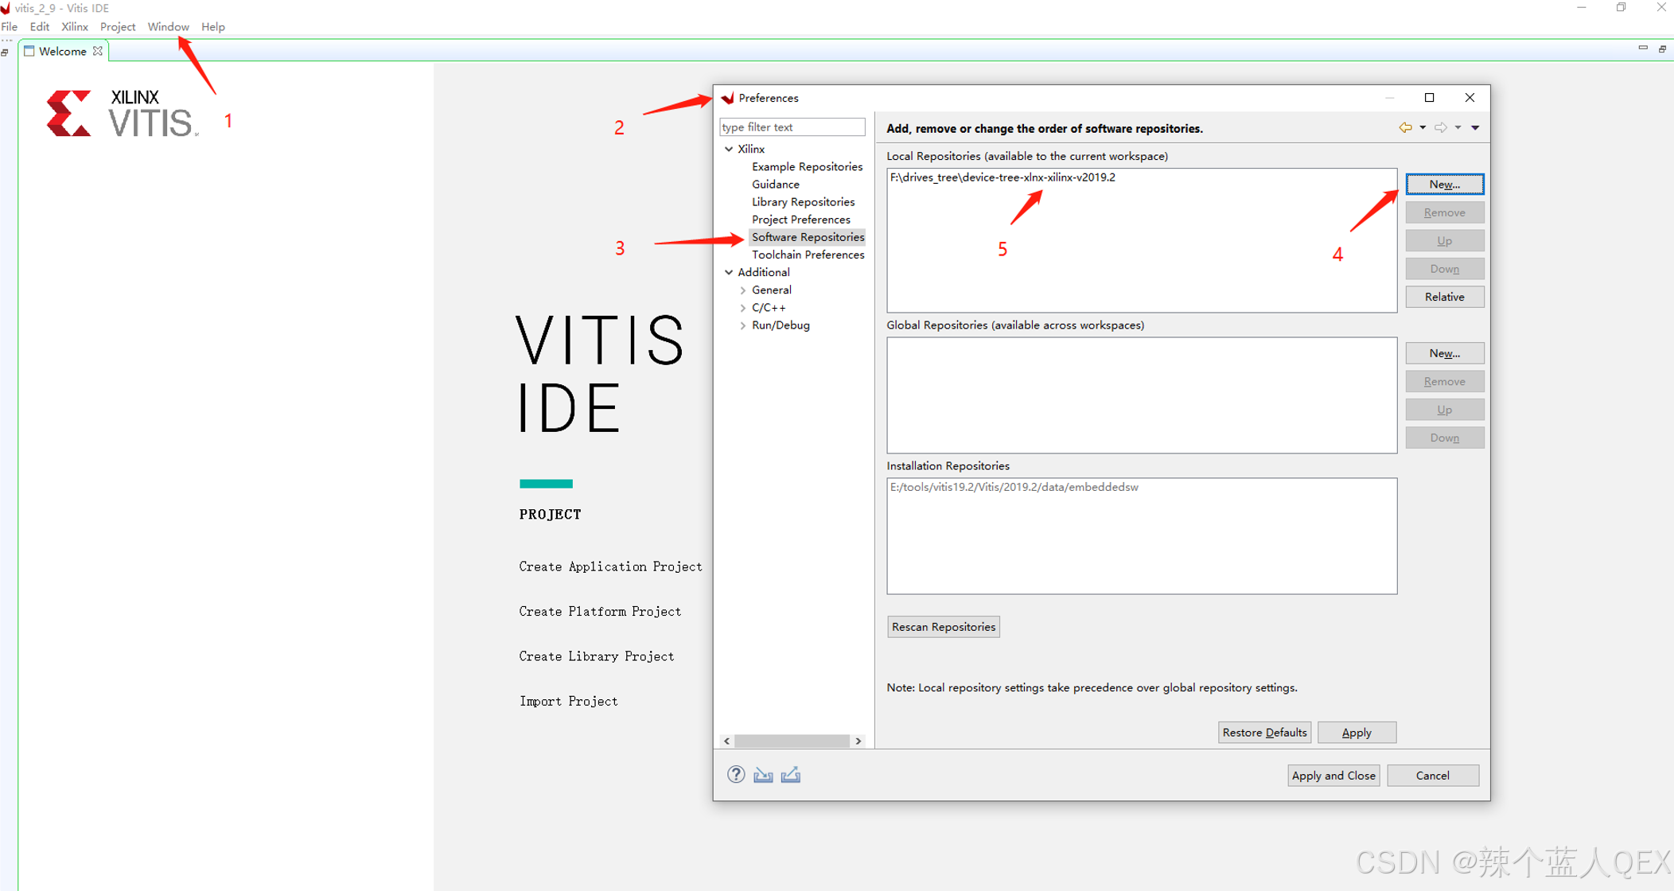Viewport: 1674px width, 891px height.
Task: Open the Xilinx menu
Action: pos(74,26)
